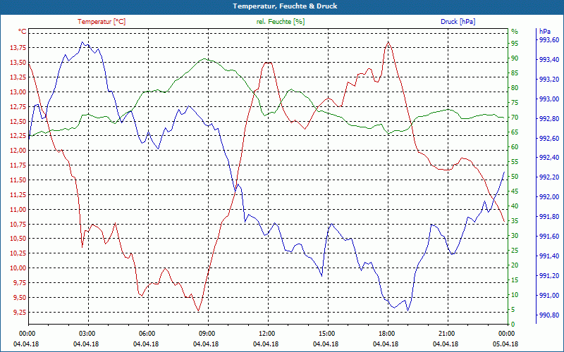Click the 03:00 time axis label

click(87, 333)
